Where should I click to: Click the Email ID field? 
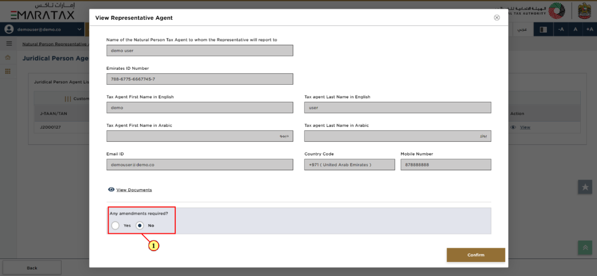[x=200, y=165]
